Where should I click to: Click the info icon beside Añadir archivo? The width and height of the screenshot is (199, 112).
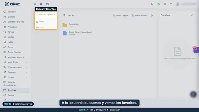pyautogui.click(x=152, y=15)
